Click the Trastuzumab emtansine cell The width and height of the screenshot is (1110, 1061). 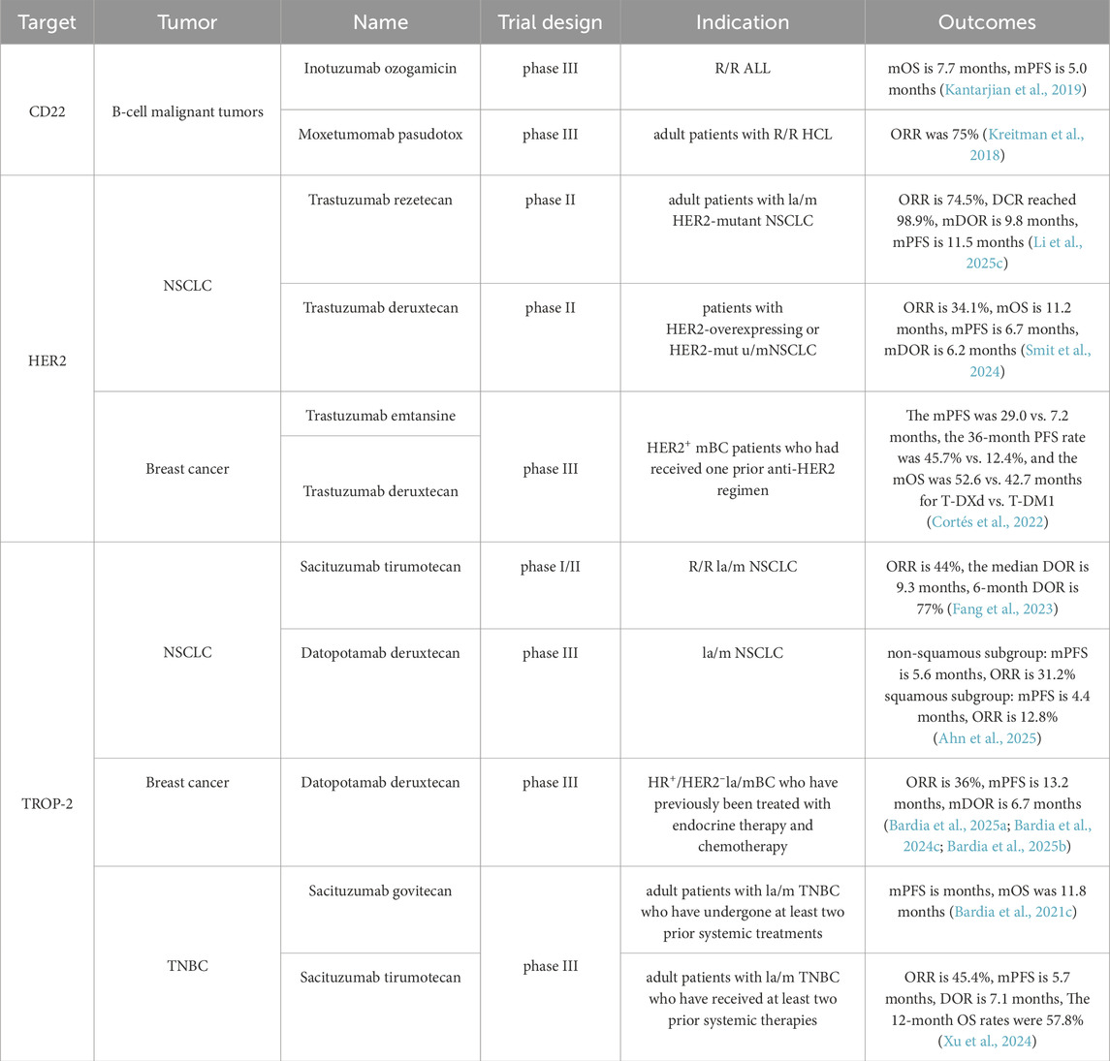click(380, 416)
